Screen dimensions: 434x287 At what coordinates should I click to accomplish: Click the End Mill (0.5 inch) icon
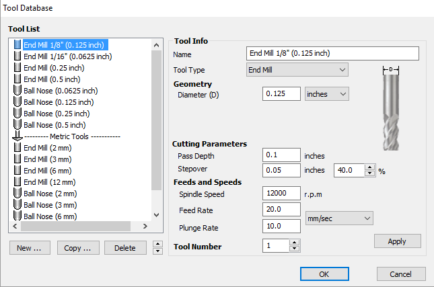click(17, 79)
